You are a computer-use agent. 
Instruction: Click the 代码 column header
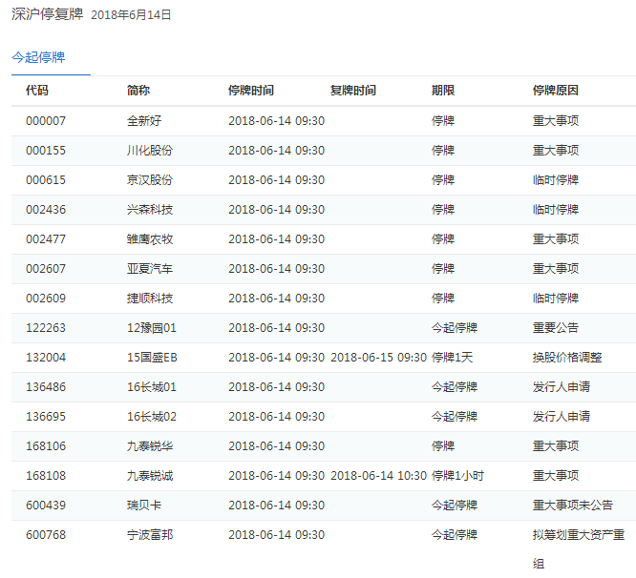click(37, 91)
